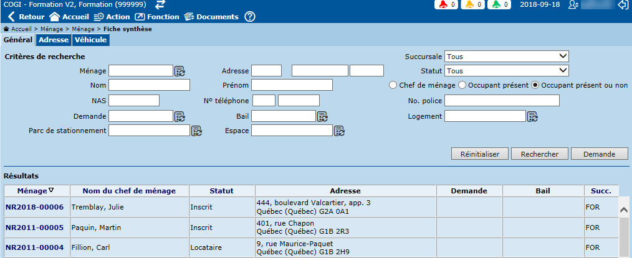Click the red bell alert icon

[443, 5]
